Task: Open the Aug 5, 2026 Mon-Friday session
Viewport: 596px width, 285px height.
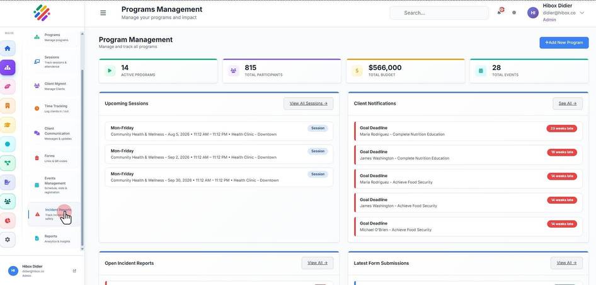Action: tap(219, 131)
